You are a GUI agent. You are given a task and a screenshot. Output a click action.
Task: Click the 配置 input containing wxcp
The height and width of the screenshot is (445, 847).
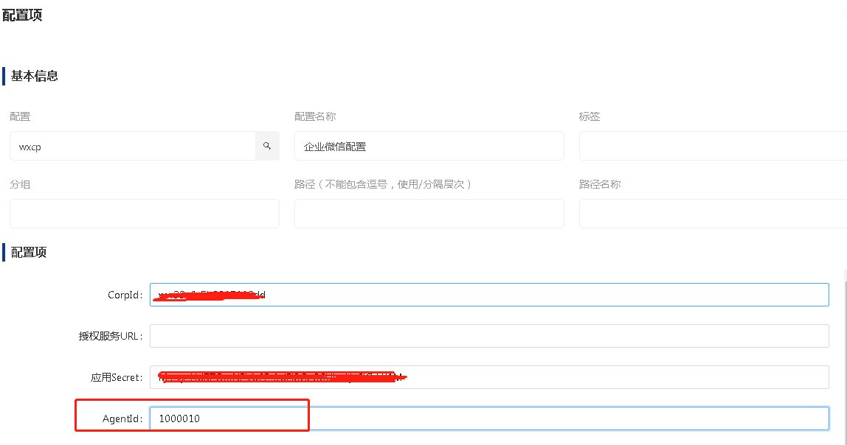[133, 146]
